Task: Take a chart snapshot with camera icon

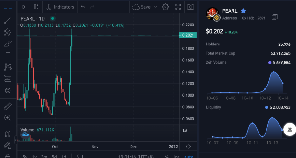Action: (190, 7)
